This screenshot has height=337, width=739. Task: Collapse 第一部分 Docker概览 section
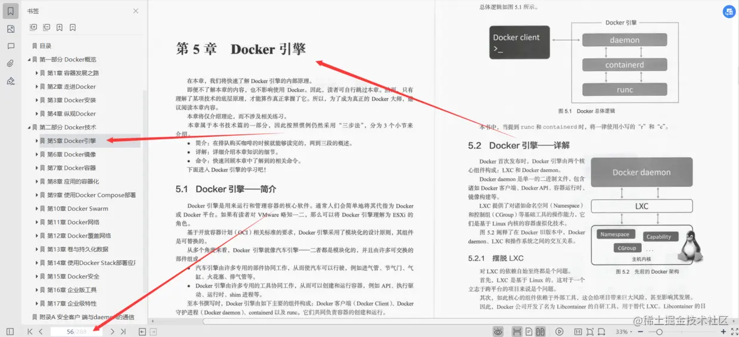coord(29,60)
